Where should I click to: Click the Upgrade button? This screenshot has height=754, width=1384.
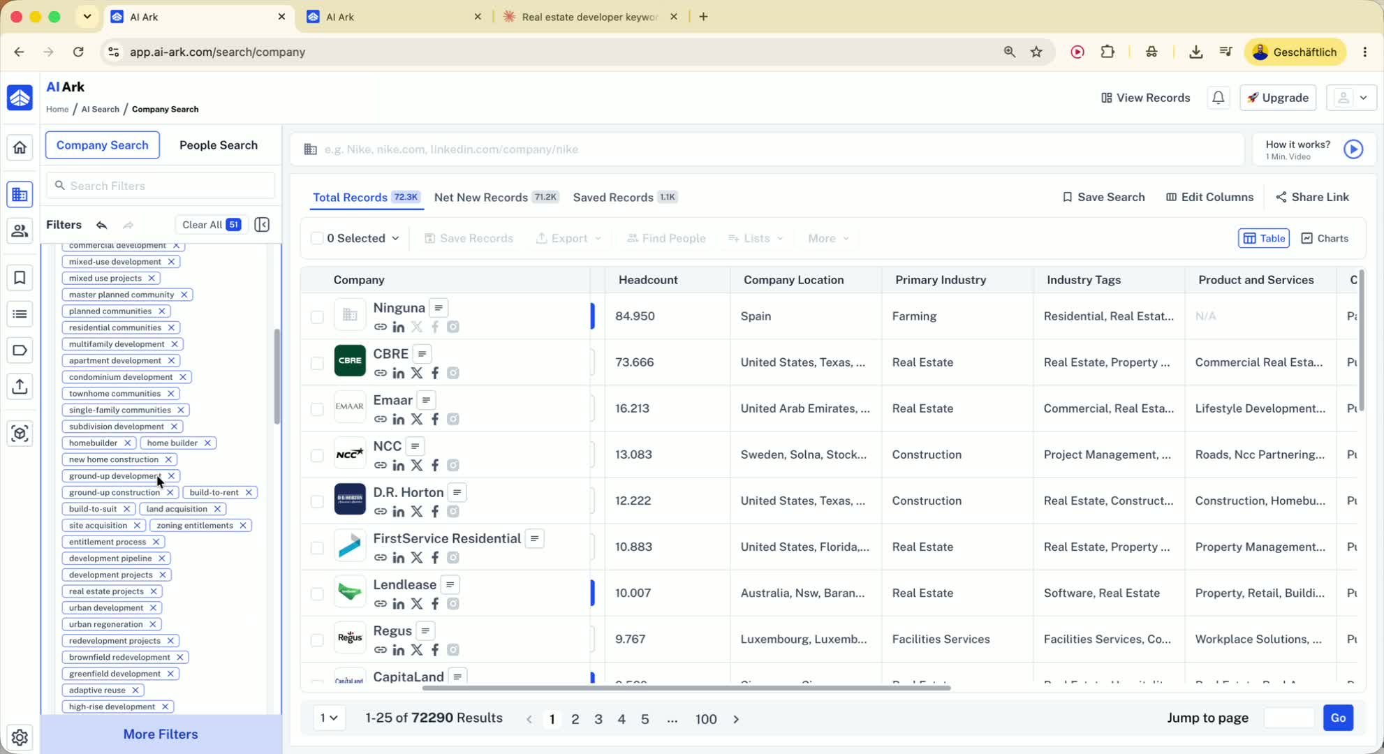pos(1278,98)
